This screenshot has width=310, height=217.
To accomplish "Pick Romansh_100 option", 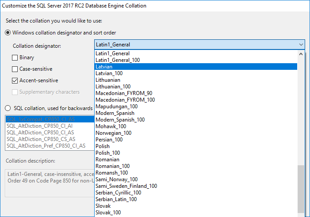I will click(196, 172).
